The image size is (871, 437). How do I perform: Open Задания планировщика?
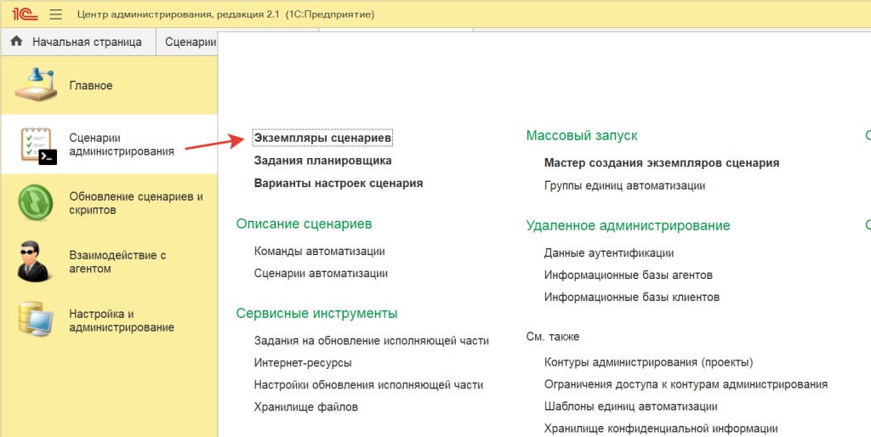[x=322, y=160]
